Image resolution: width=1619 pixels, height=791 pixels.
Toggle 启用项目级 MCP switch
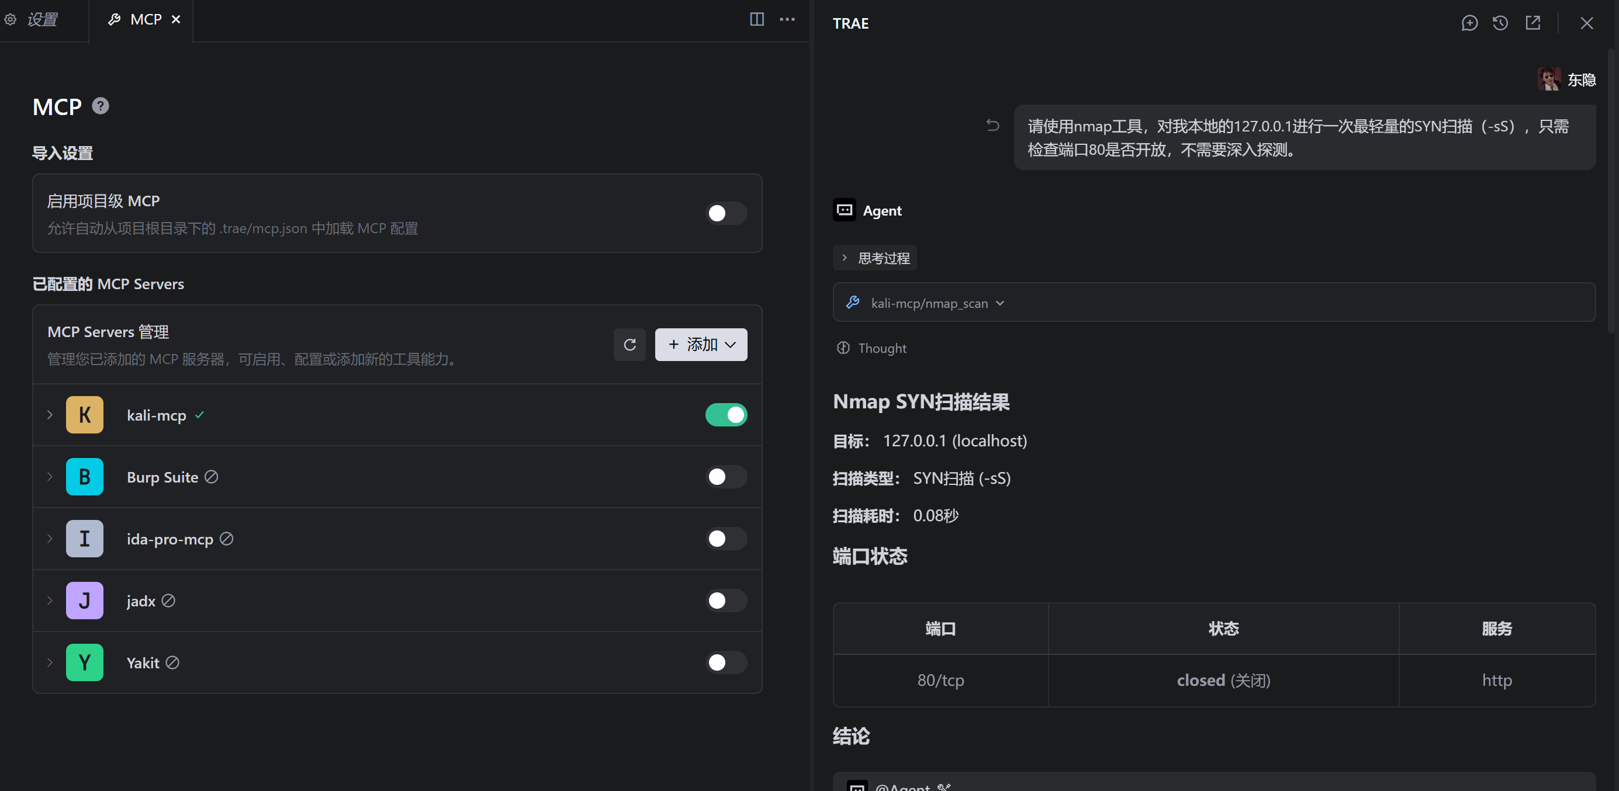point(726,213)
